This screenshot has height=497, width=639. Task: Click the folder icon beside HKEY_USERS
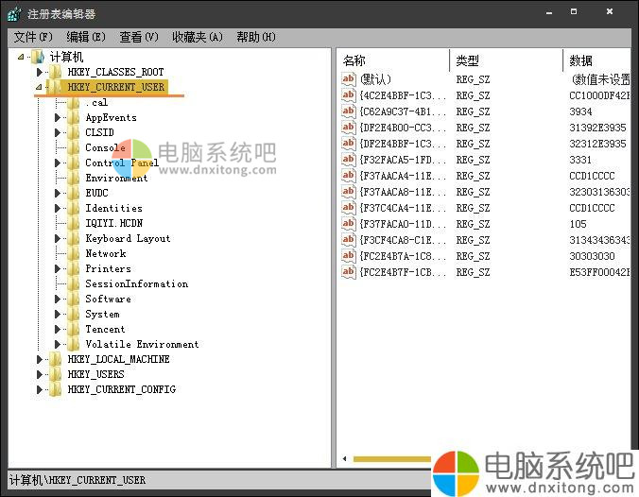[x=56, y=375]
